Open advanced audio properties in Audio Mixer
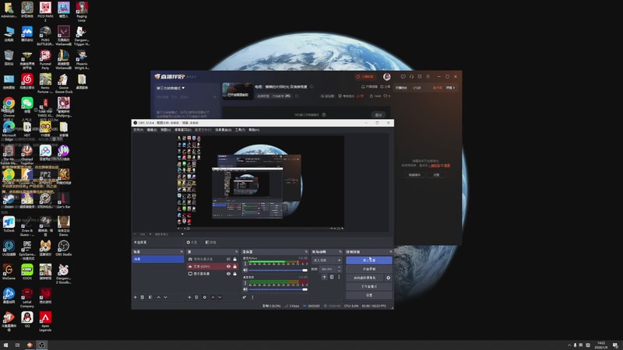This screenshot has height=350, width=623. coord(245,297)
